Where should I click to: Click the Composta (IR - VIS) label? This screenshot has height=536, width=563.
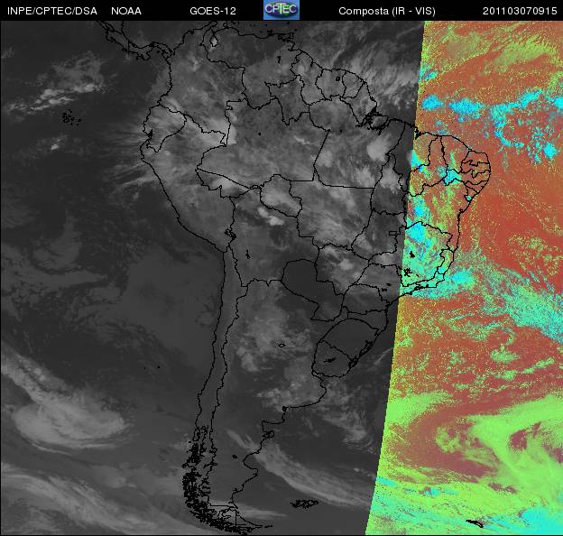[387, 11]
